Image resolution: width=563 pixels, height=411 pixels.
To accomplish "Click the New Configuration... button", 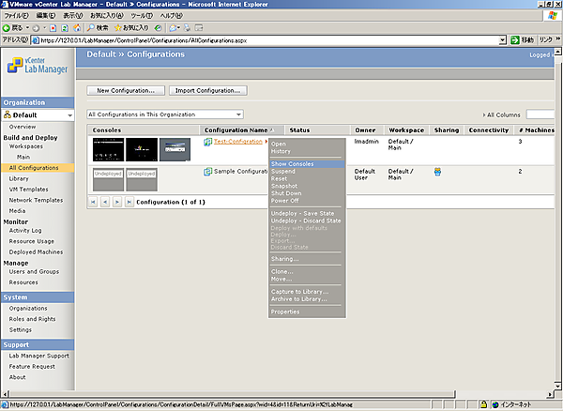I will point(126,91).
